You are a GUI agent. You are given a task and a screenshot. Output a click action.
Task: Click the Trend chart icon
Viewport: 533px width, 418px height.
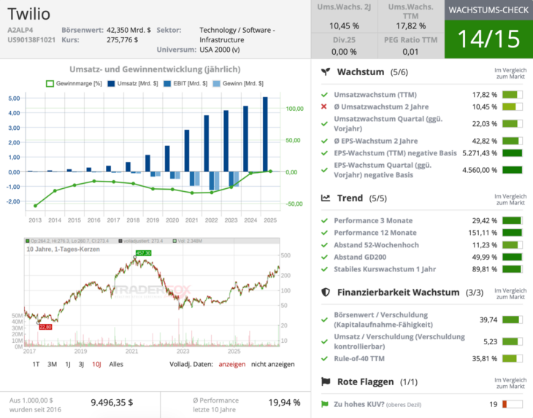click(x=326, y=198)
